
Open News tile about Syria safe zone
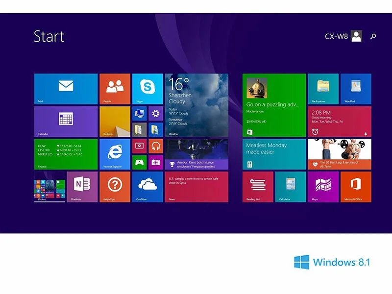[196, 187]
